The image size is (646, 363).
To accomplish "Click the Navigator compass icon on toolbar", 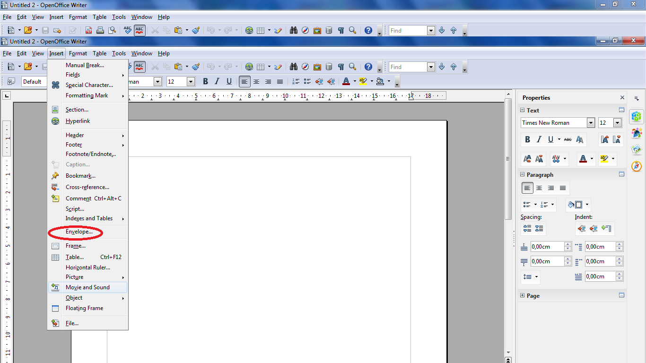I will 306,67.
